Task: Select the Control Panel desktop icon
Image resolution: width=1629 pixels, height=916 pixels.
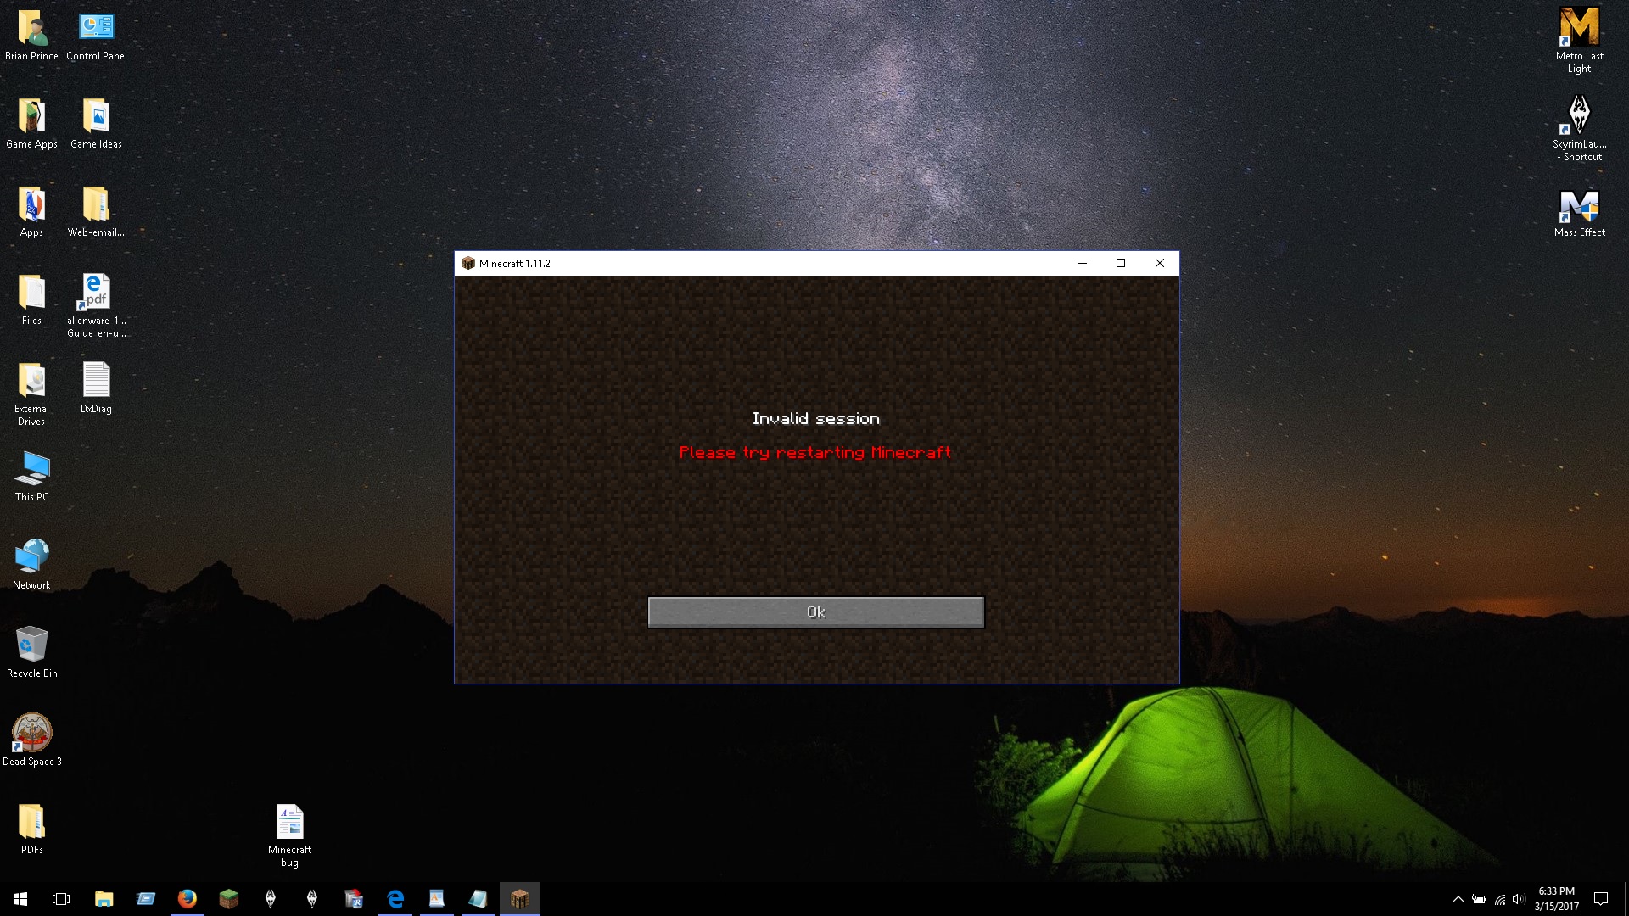Action: coord(96,36)
